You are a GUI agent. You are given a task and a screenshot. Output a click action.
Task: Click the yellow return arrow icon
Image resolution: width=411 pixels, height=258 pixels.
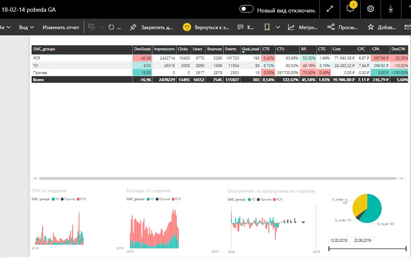(187, 27)
